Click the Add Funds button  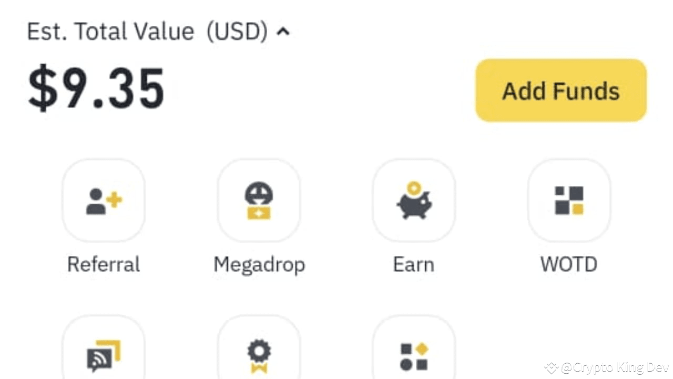coord(561,91)
